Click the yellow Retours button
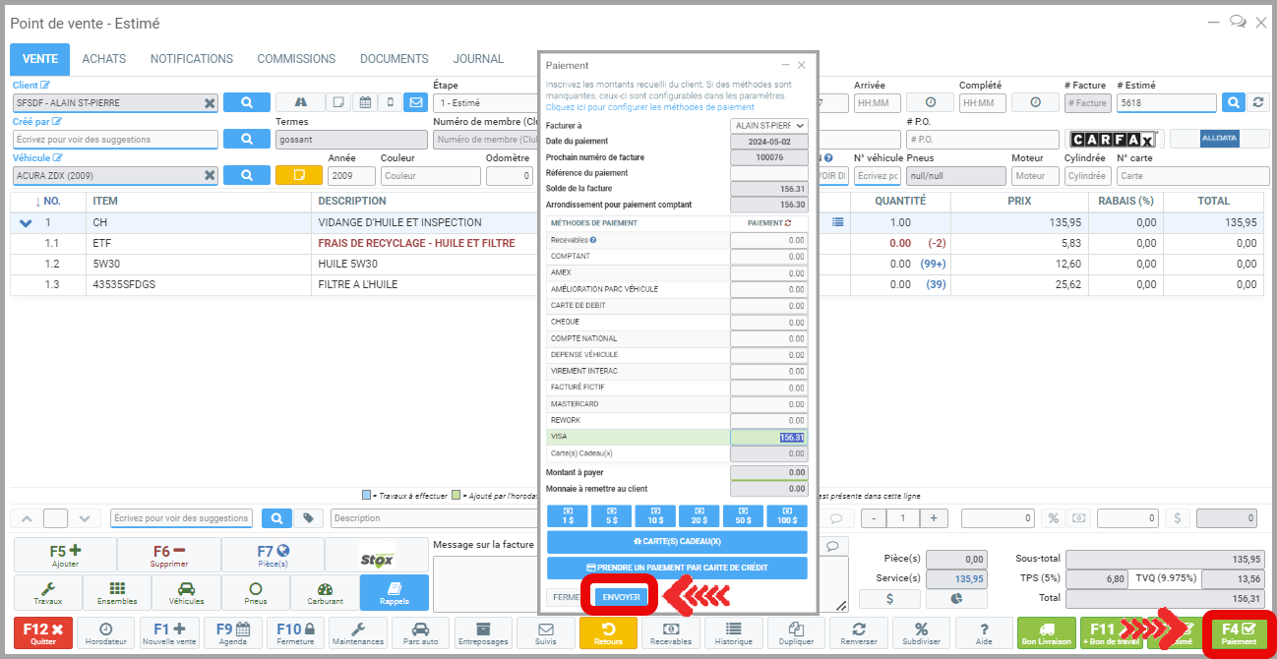Image resolution: width=1277 pixels, height=659 pixels. click(x=607, y=633)
